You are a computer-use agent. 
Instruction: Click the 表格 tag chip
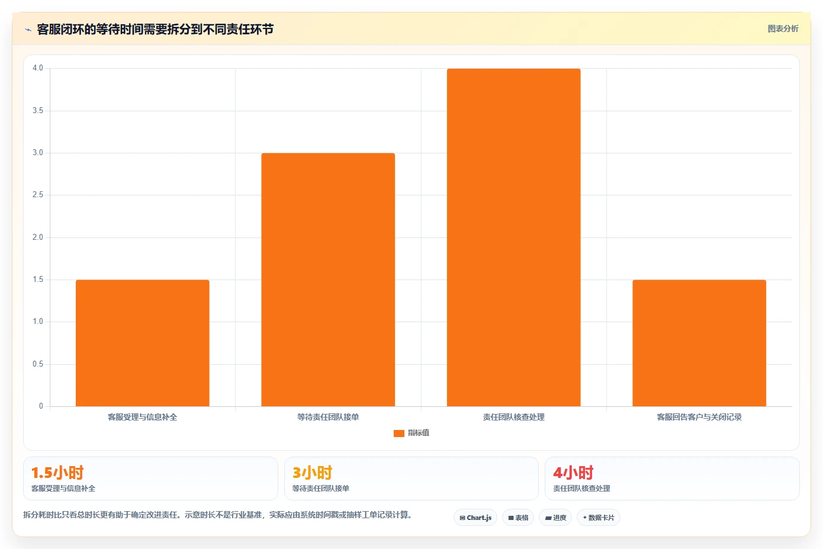pyautogui.click(x=518, y=518)
